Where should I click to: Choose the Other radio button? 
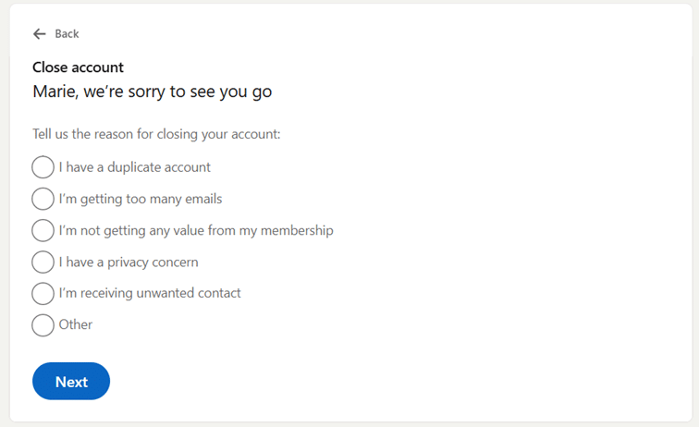tap(43, 325)
